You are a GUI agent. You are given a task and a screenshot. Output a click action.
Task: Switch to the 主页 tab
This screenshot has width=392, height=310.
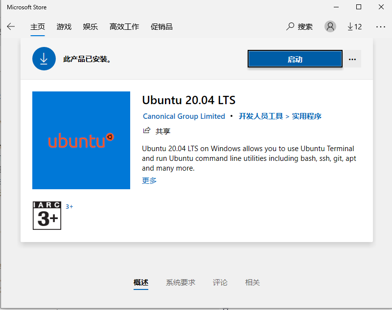point(38,26)
